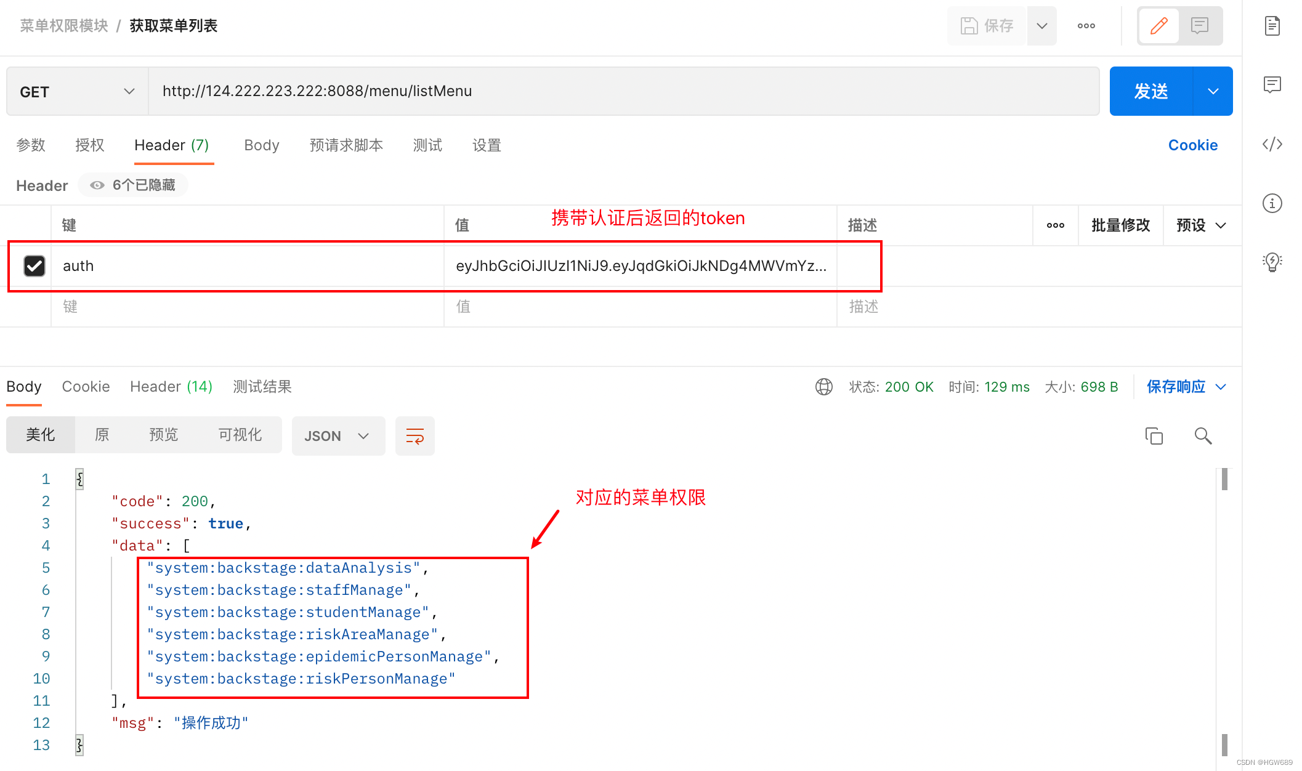Viewport: 1302px width, 771px height.
Task: Select the 原 raw view
Action: 102,435
